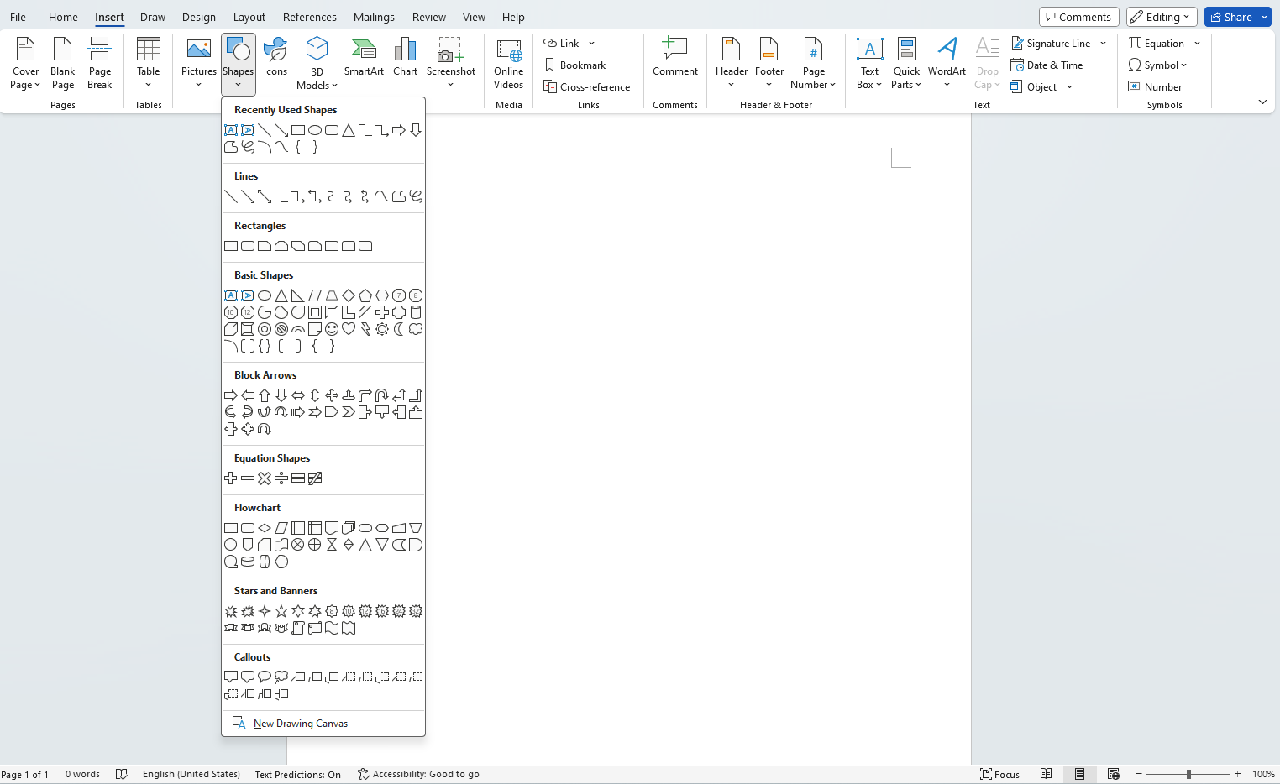Toggle Focus mode in the status bar
Image resolution: width=1280 pixels, height=784 pixels.
999,774
